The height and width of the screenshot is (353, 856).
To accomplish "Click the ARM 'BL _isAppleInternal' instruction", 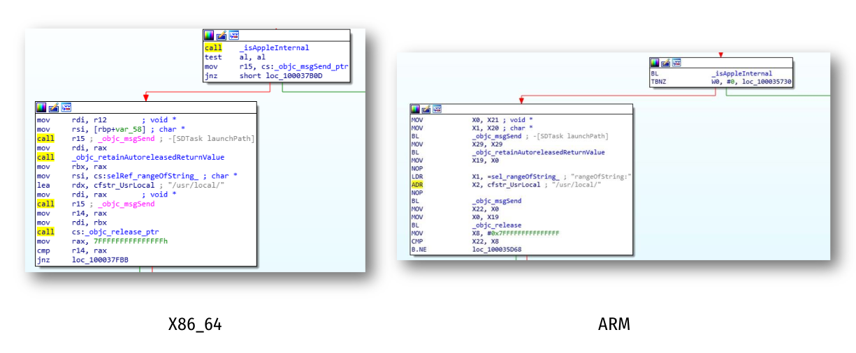I will pos(711,73).
